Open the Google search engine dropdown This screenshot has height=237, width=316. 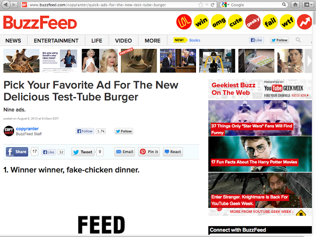pyautogui.click(x=225, y=4)
